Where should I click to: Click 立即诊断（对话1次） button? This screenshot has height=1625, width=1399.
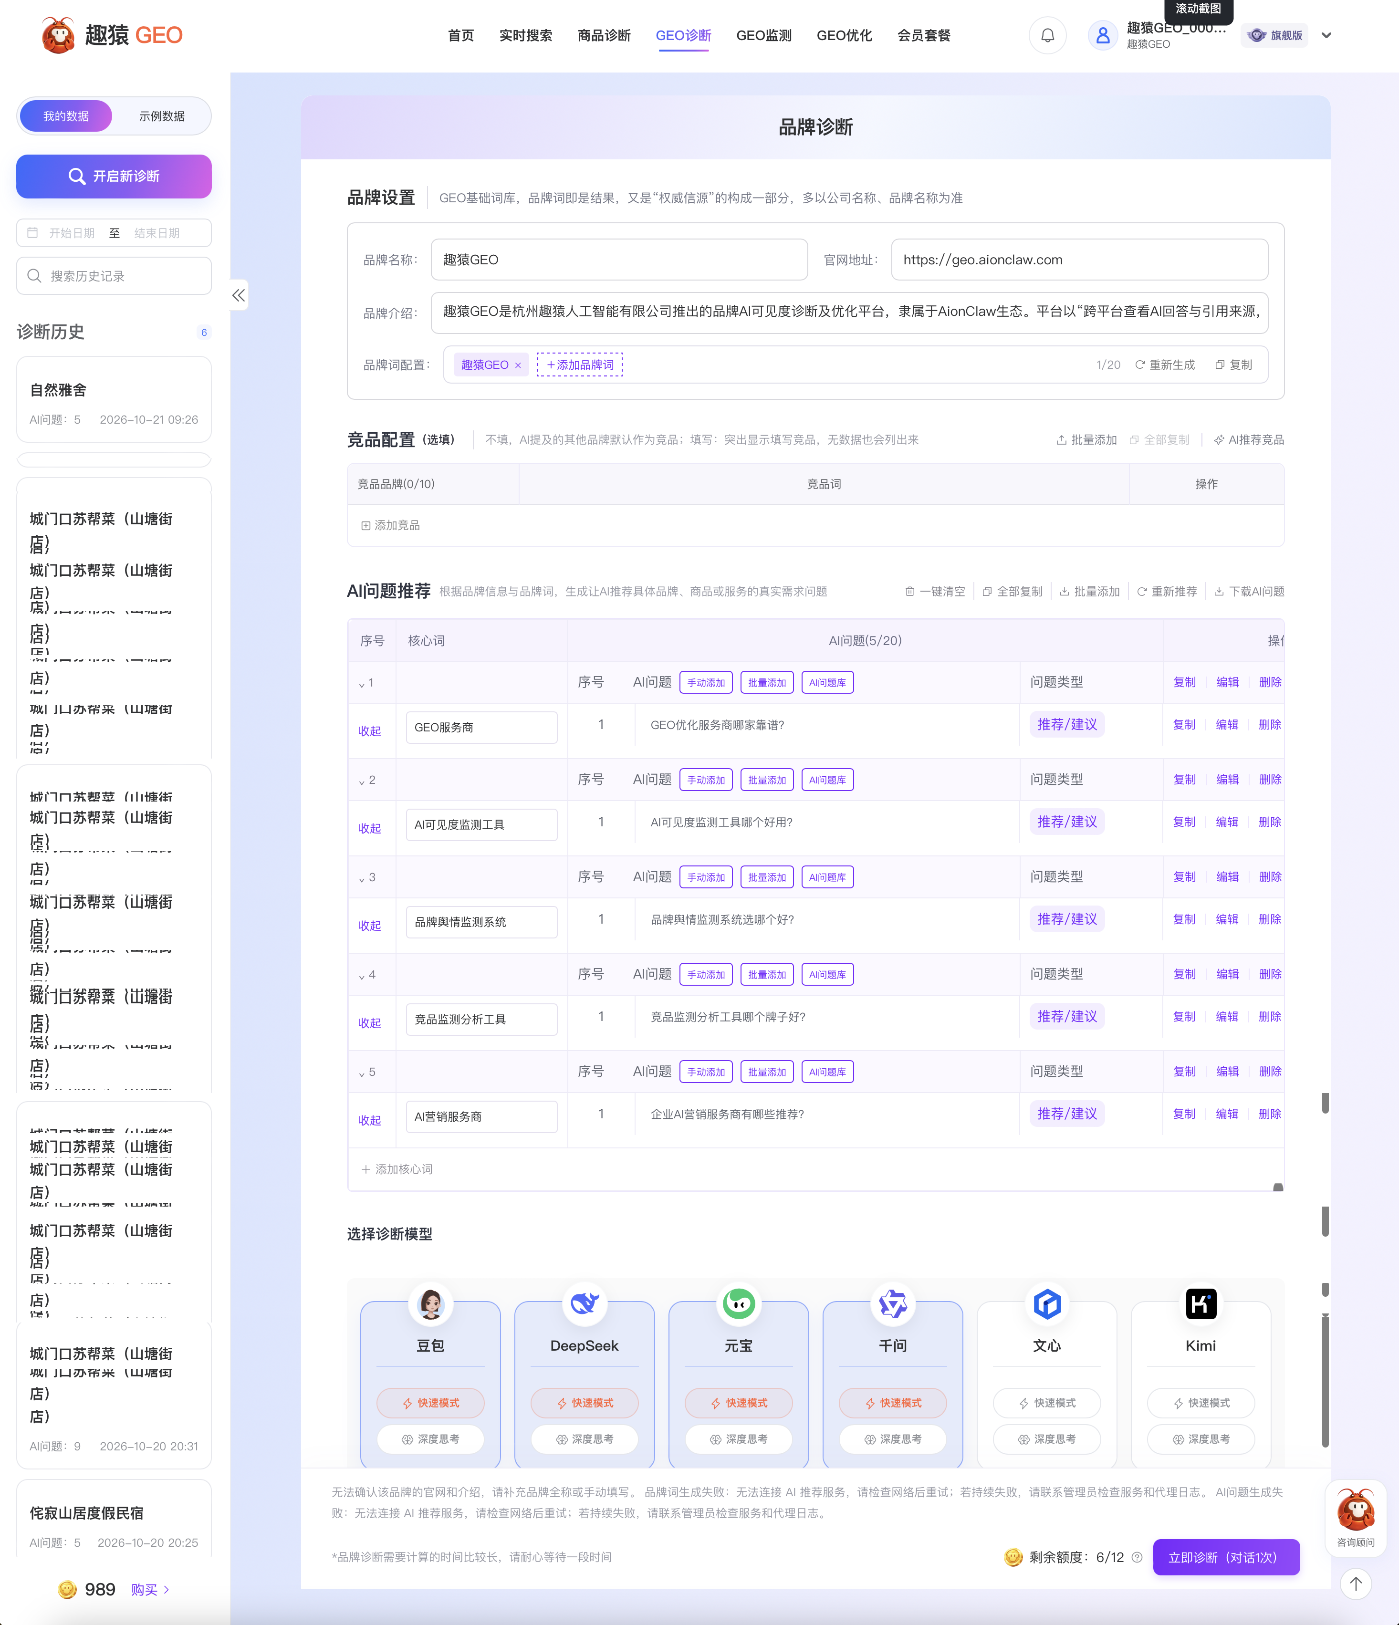pos(1226,1558)
